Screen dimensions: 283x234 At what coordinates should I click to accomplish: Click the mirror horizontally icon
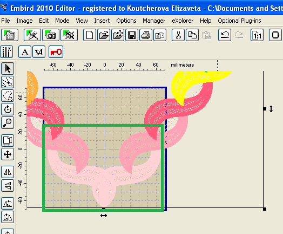8,172
